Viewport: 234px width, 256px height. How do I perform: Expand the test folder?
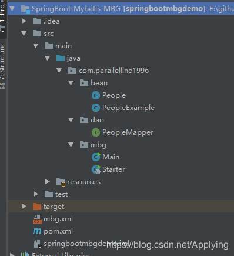click(x=36, y=194)
